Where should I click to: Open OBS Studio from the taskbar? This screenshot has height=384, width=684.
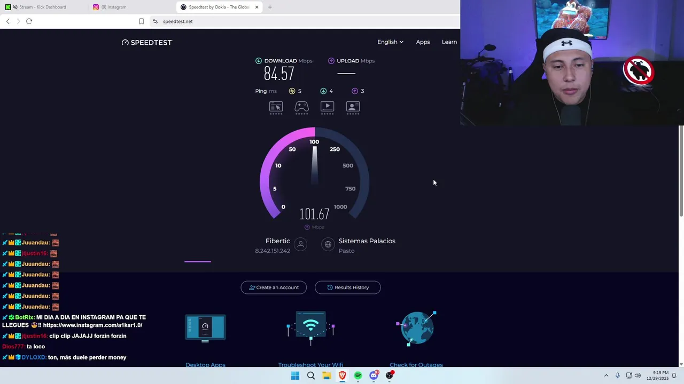click(390, 375)
